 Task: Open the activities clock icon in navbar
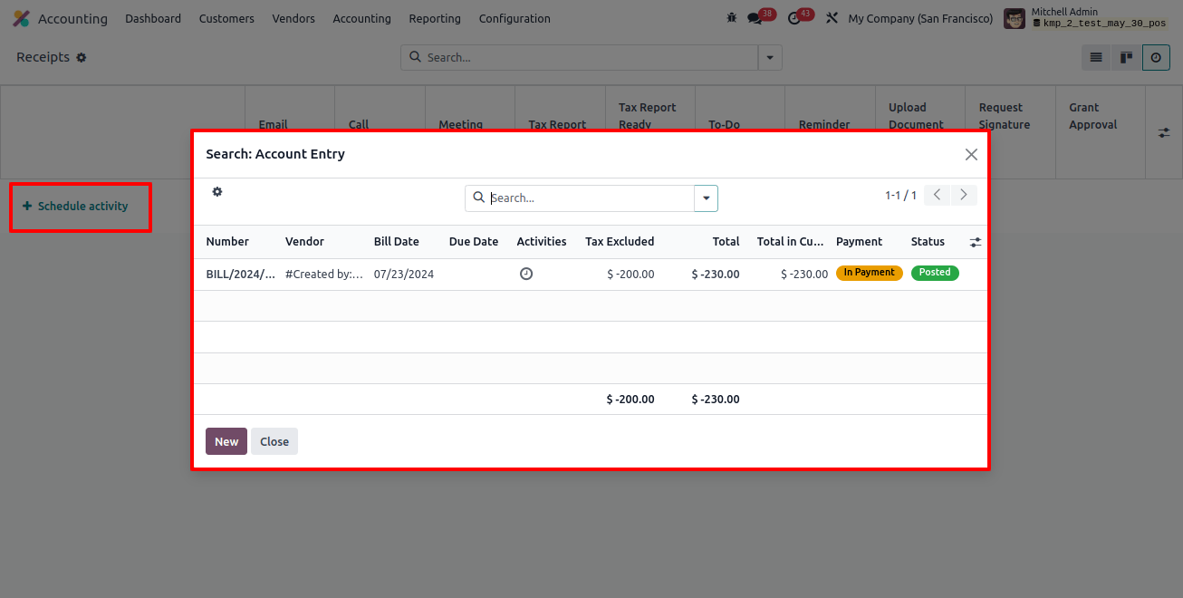coord(794,18)
